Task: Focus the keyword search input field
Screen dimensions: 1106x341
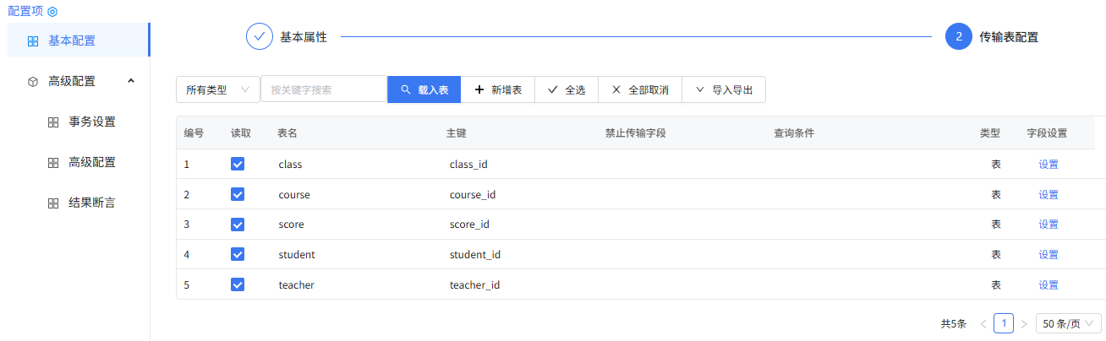Action: click(323, 89)
